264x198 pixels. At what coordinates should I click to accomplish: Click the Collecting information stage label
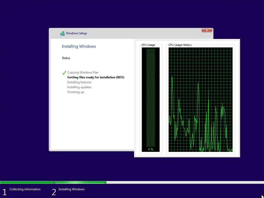coord(25,189)
